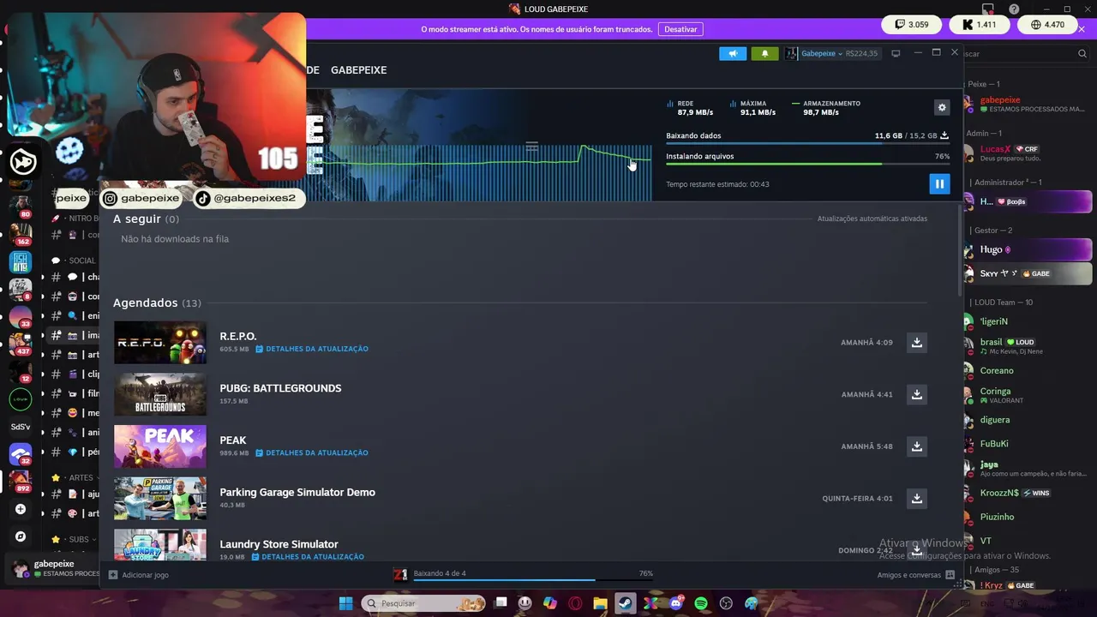This screenshot has height=617, width=1097.
Task: Open Discord from the taskbar
Action: (x=676, y=603)
